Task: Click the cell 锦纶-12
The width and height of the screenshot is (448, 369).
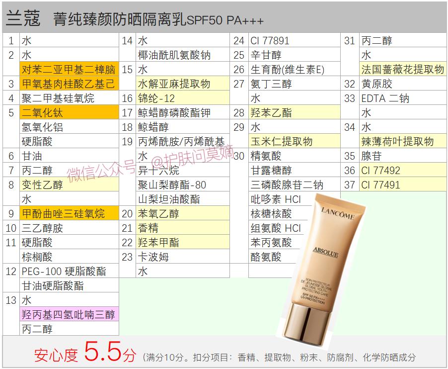Action: click(x=183, y=98)
